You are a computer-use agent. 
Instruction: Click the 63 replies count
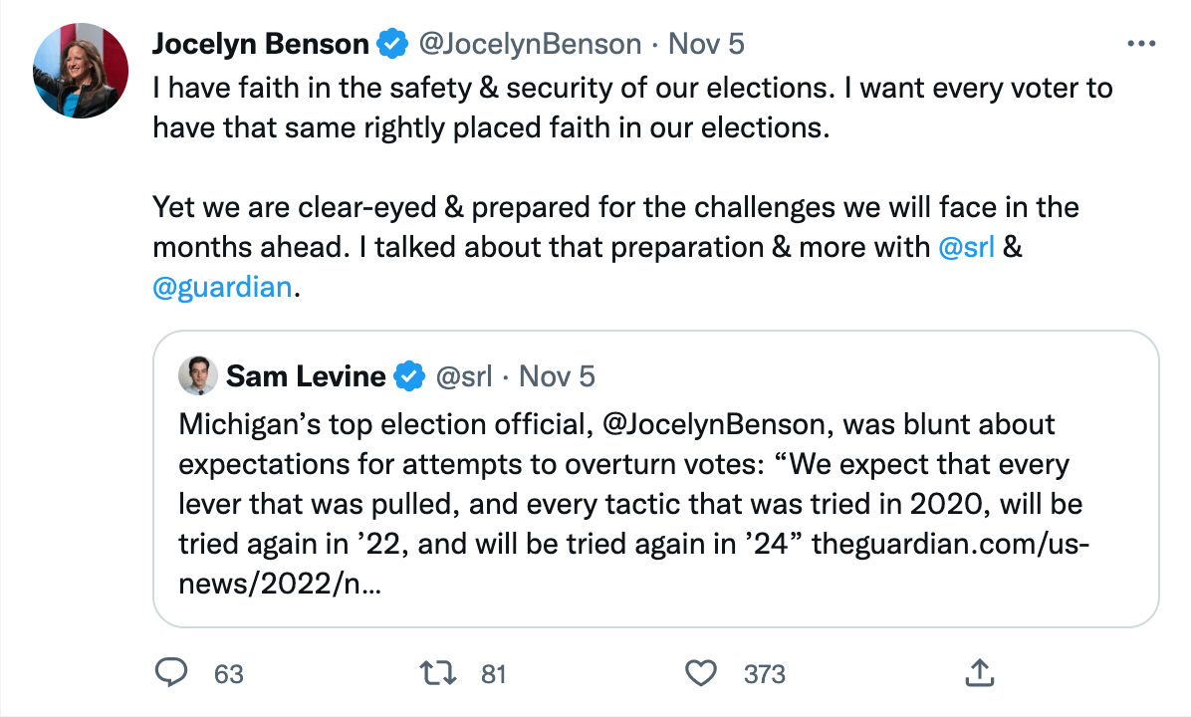coord(229,674)
